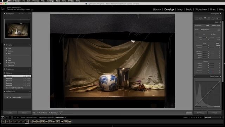Select the Adjustment Brush tool
Screen dimensions: 225x127
click(218, 18)
